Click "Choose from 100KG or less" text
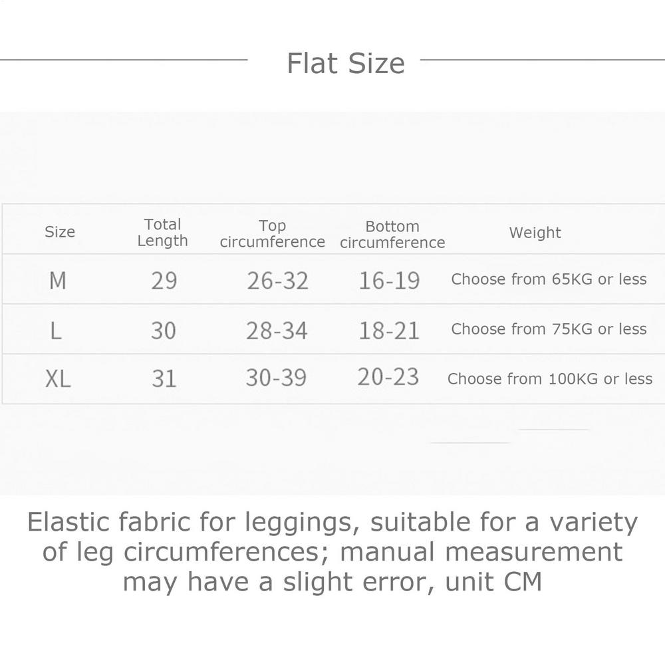 [549, 379]
